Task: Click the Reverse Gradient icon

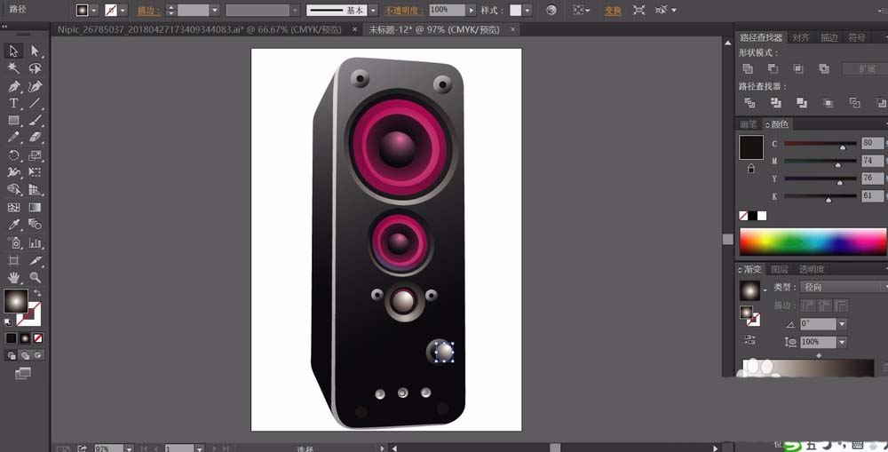Action: 749,340
